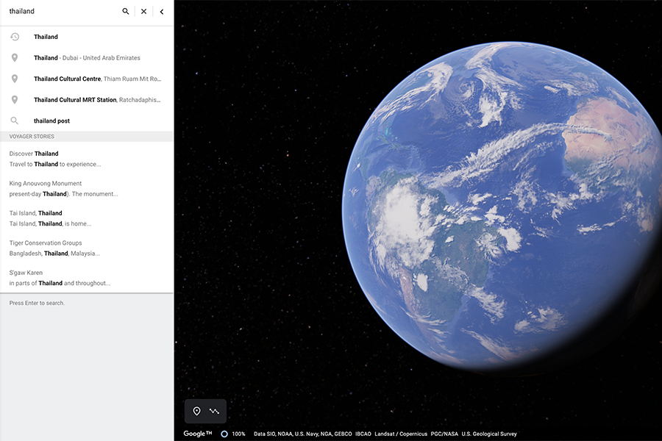Click pin icon beside Thailand Cultural Centre
This screenshot has width=662, height=441.
[15, 79]
